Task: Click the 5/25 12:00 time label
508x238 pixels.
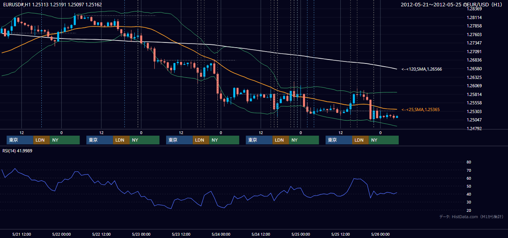Action: point(341,234)
